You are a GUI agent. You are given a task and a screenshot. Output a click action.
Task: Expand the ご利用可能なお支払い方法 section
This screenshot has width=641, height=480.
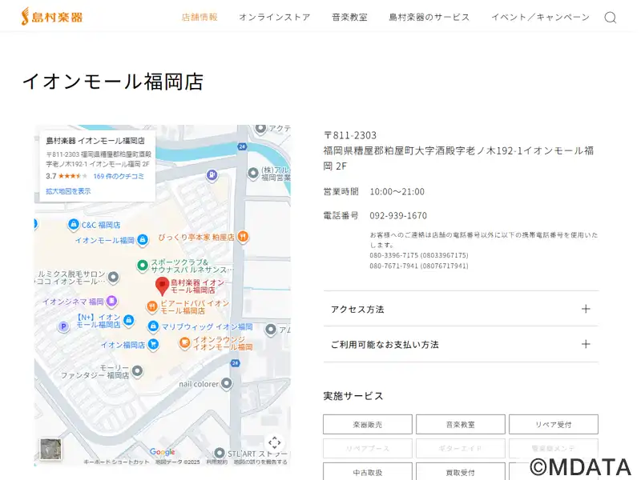461,344
